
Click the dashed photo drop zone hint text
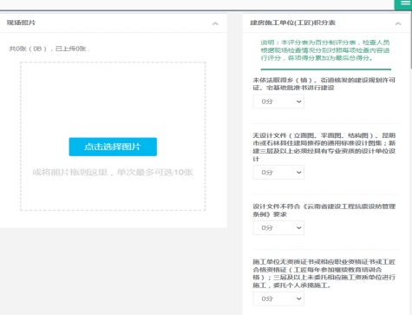coord(113,173)
